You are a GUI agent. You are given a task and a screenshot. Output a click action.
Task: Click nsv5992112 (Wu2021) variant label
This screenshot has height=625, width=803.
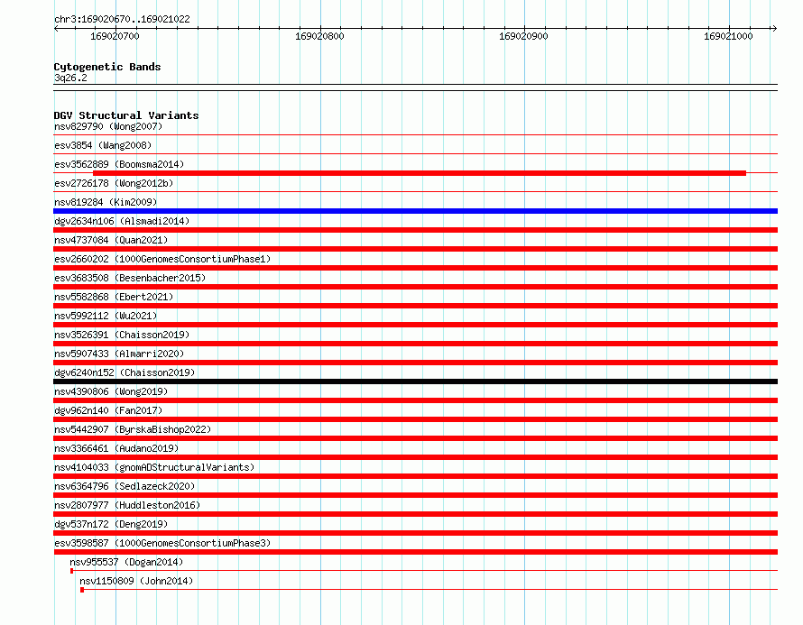pos(106,316)
